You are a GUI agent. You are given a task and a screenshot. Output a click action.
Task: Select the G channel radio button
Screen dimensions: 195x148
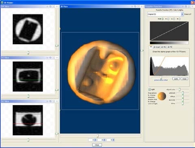[x=174, y=19]
